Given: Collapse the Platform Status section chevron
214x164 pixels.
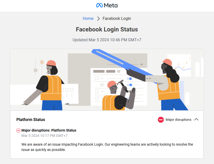Looking at the screenshot, I should coord(196,119).
